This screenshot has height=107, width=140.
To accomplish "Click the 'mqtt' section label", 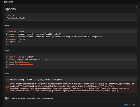I will [7, 51].
